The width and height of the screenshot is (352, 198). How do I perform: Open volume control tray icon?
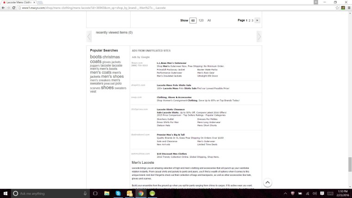(x=315, y=193)
